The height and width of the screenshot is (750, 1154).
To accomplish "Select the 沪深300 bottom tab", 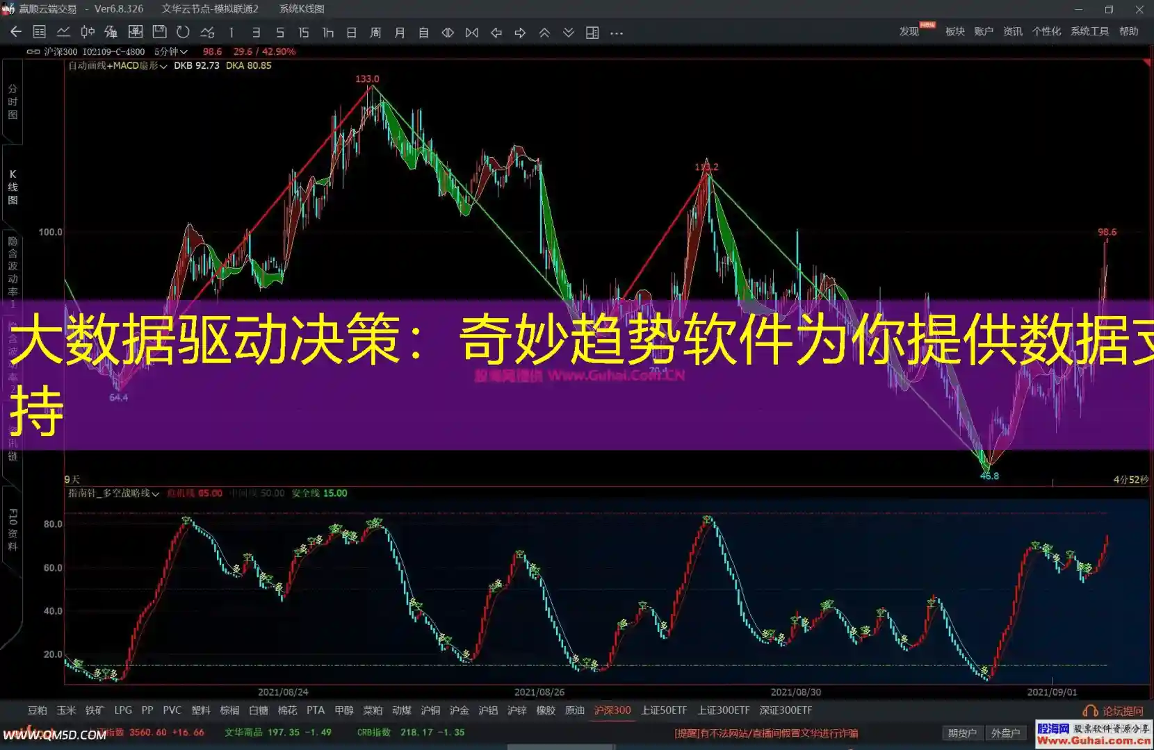I will 612,710.
